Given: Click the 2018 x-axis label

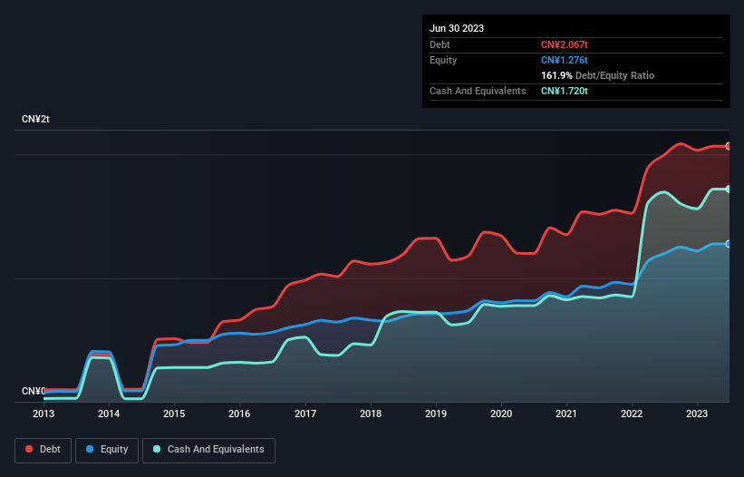Looking at the screenshot, I should 371,414.
